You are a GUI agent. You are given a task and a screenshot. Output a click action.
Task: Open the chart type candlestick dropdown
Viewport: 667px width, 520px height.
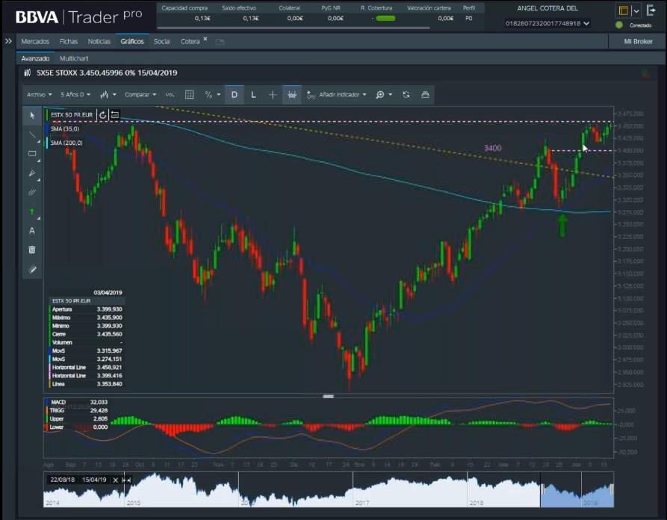[x=108, y=94]
